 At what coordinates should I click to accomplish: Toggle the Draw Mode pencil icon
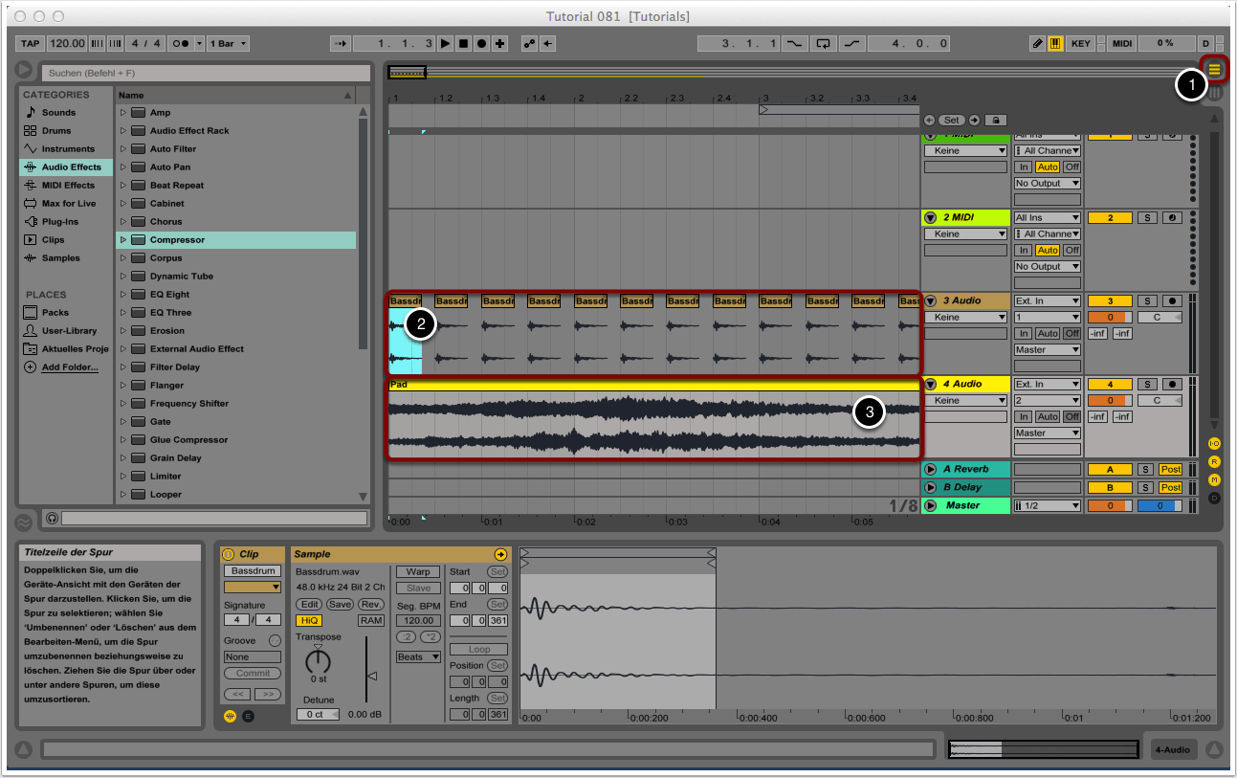[x=1038, y=44]
